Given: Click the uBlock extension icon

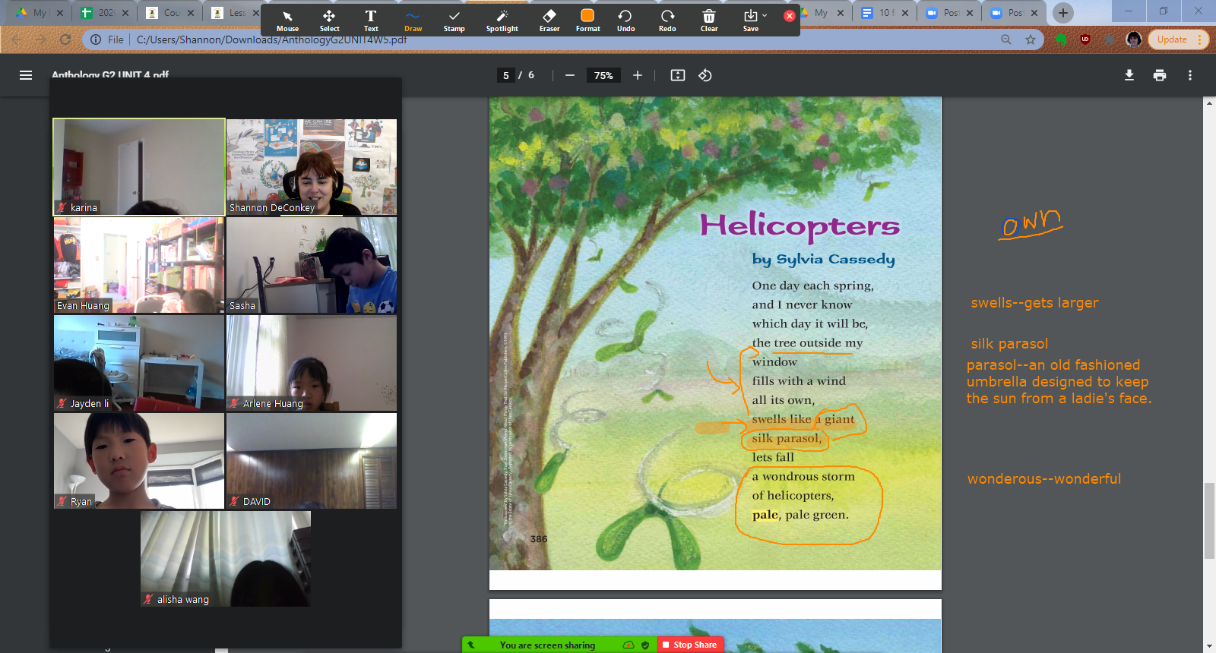Looking at the screenshot, I should point(1085,39).
